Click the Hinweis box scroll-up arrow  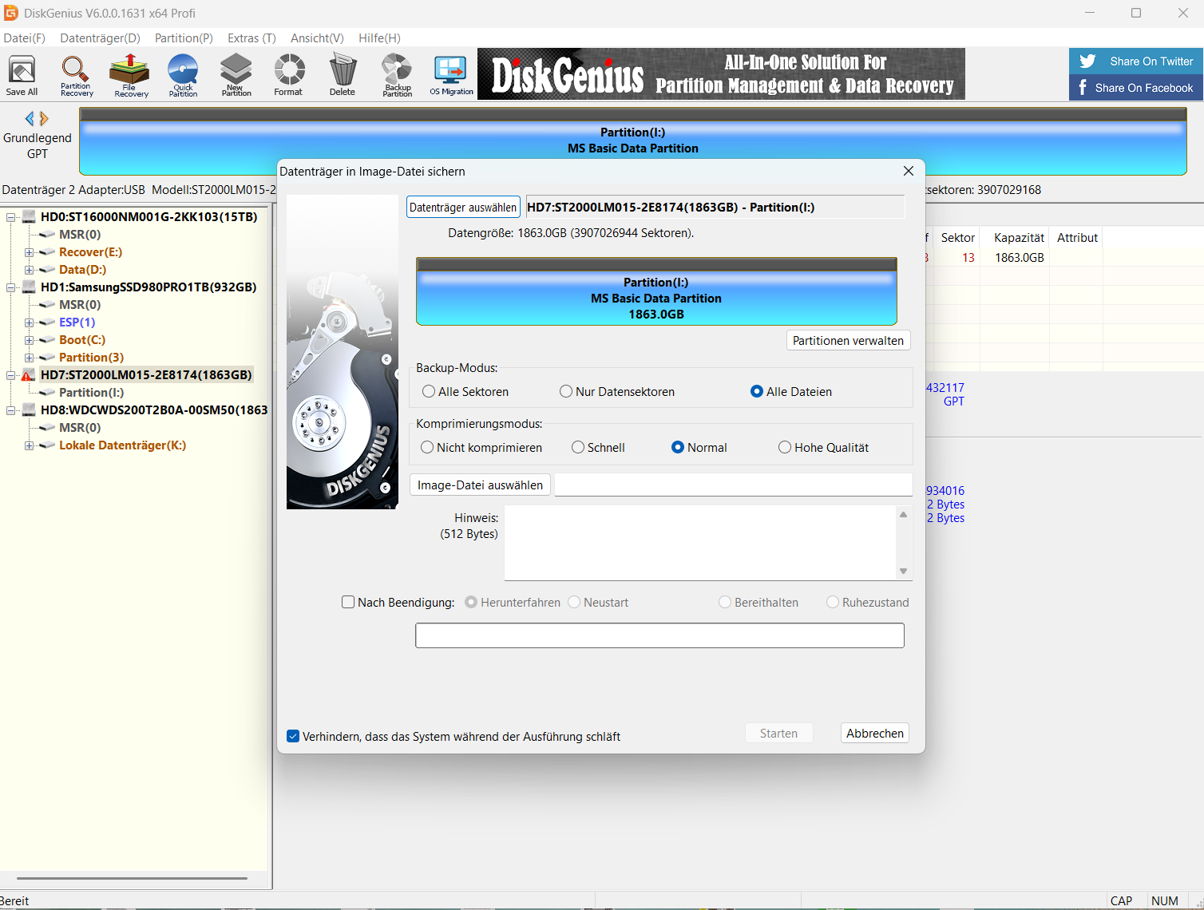pyautogui.click(x=904, y=515)
